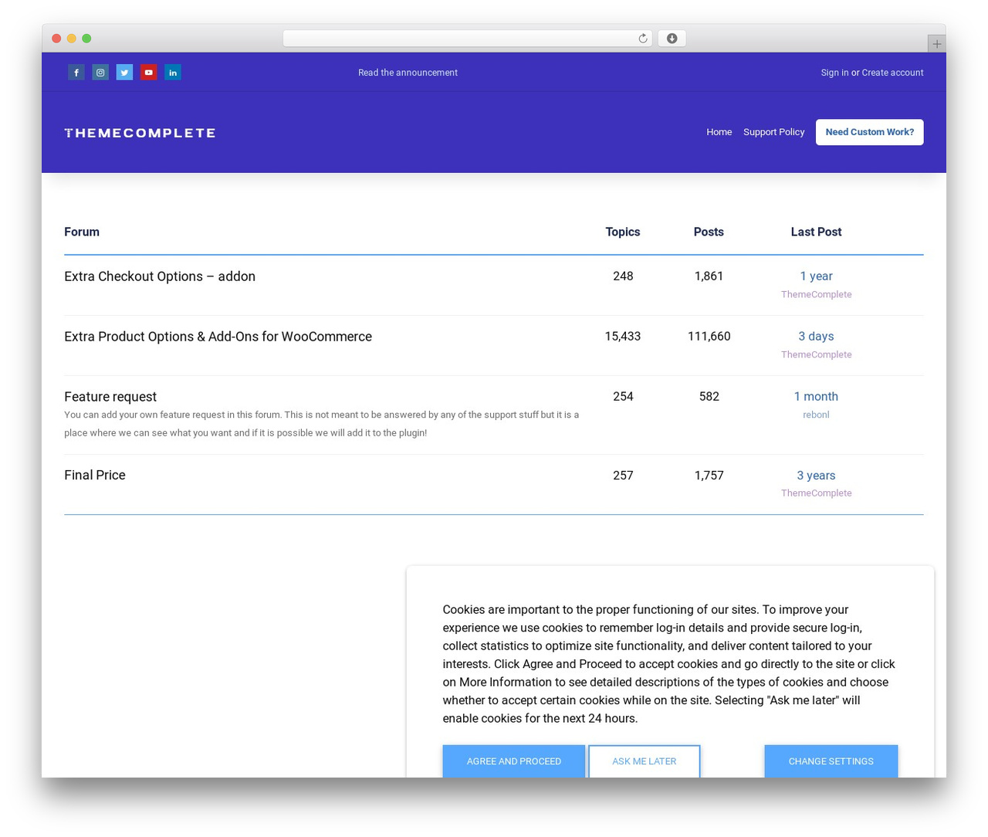Screen dimensions: 988x837
Task: Click the Create account link
Action: pyautogui.click(x=893, y=73)
